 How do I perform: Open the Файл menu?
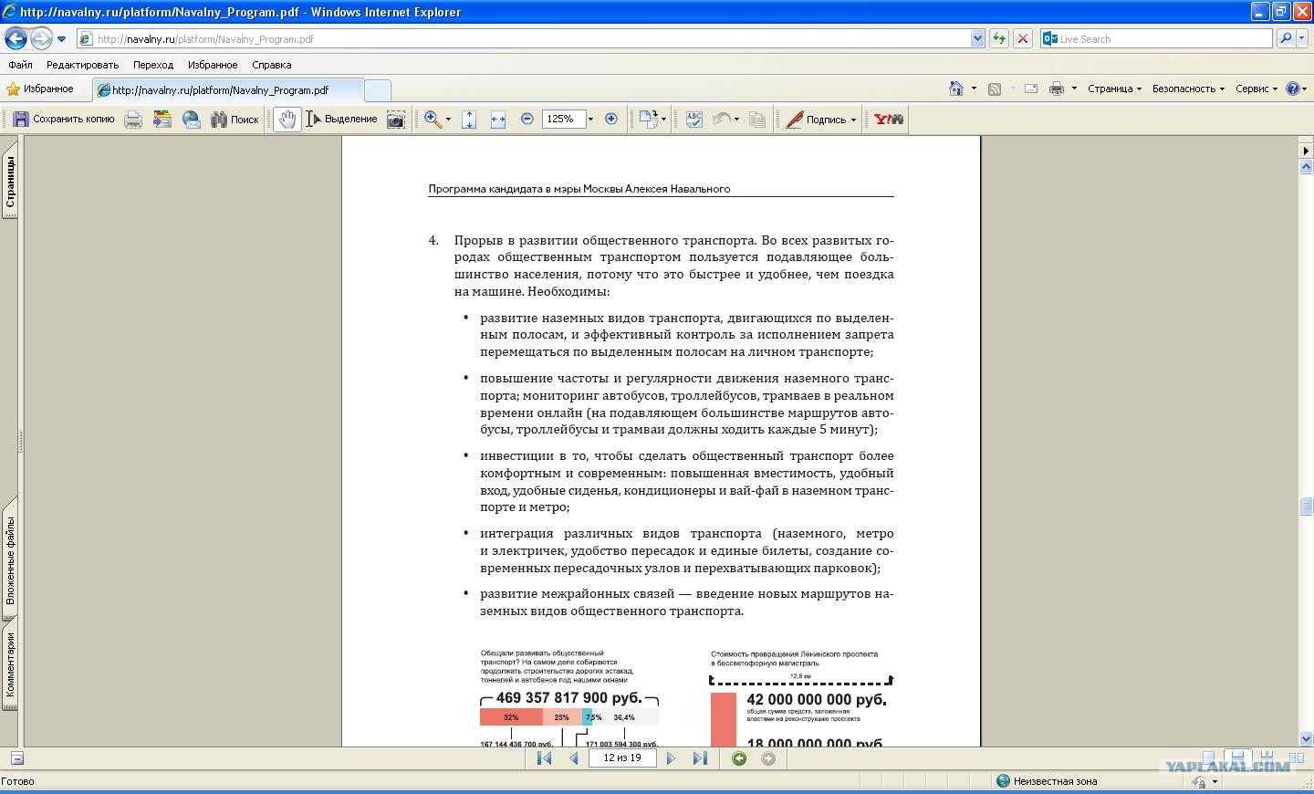[x=20, y=65]
